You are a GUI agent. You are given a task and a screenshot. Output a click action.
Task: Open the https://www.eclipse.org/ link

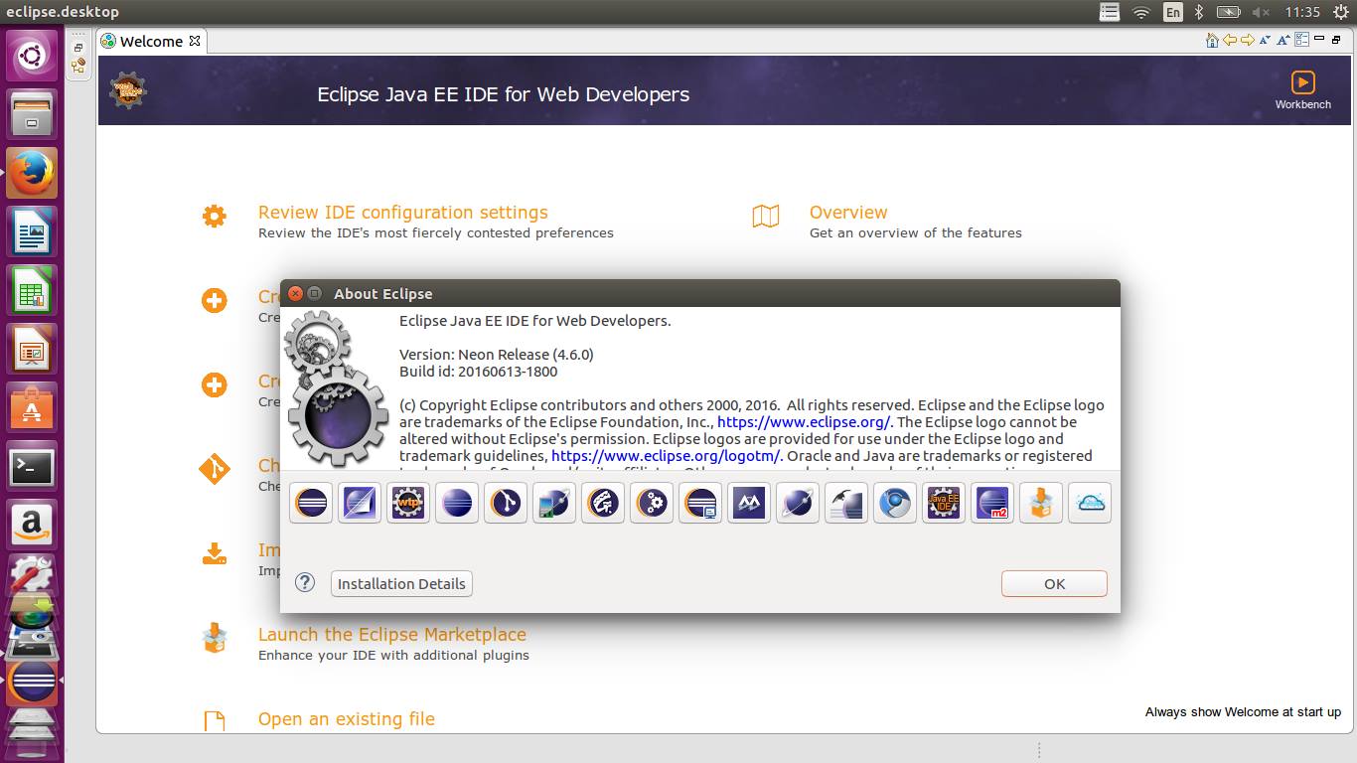804,422
